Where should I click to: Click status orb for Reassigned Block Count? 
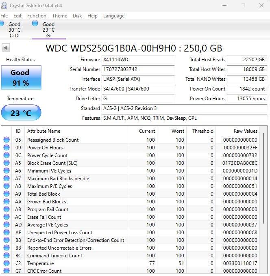(7, 140)
